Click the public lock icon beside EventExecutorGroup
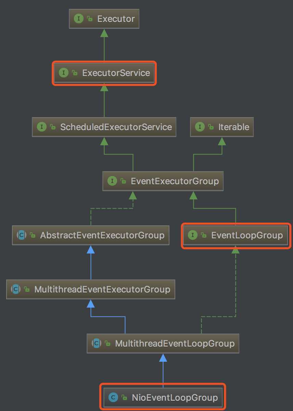The width and height of the screenshot is (293, 411). click(x=123, y=181)
